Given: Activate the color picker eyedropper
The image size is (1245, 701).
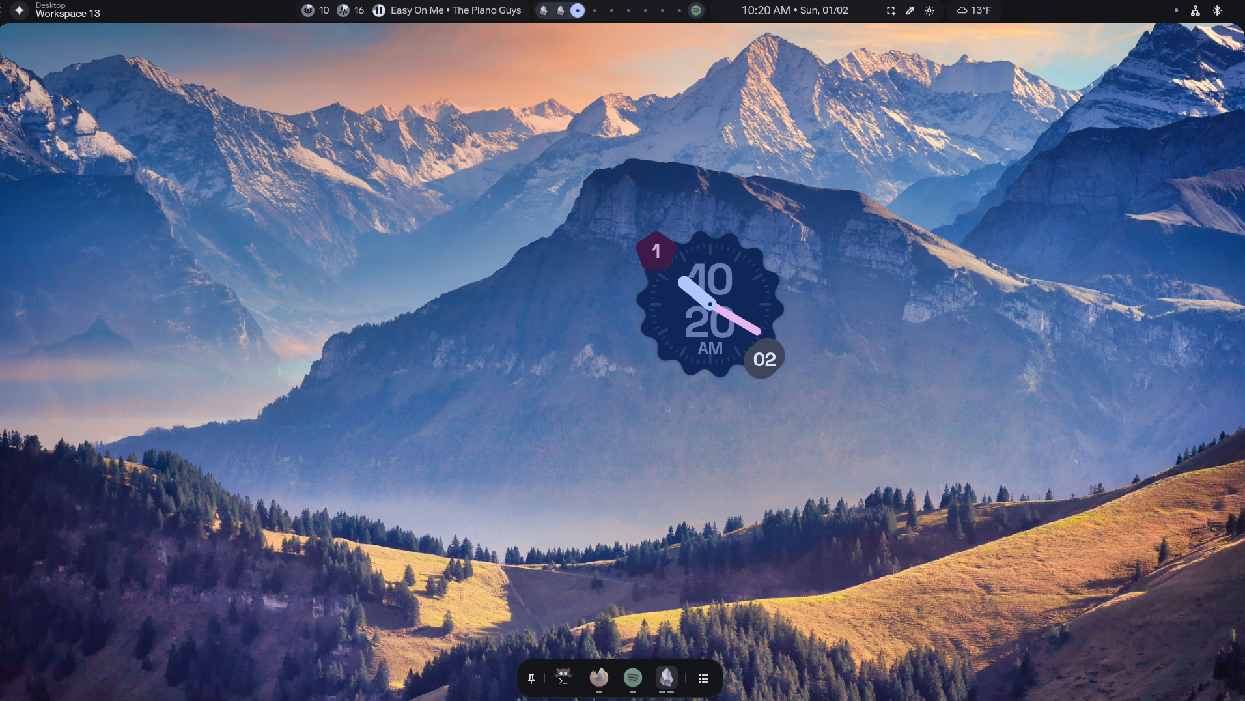Looking at the screenshot, I should click(x=910, y=10).
